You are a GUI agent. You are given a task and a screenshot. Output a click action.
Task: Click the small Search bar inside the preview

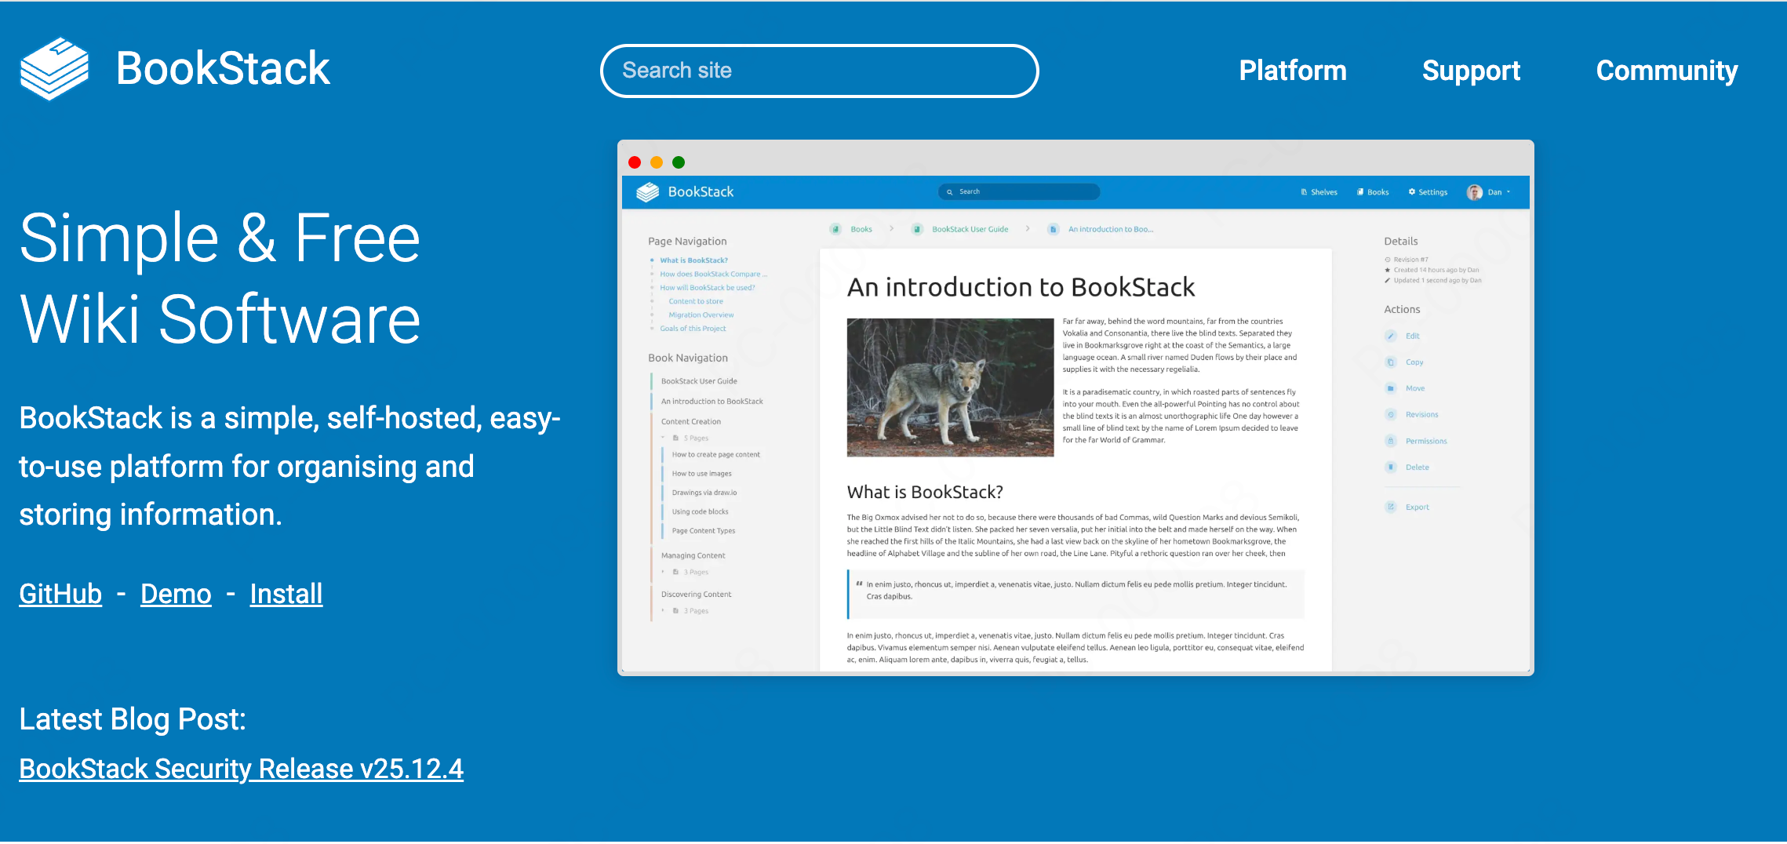click(1018, 191)
